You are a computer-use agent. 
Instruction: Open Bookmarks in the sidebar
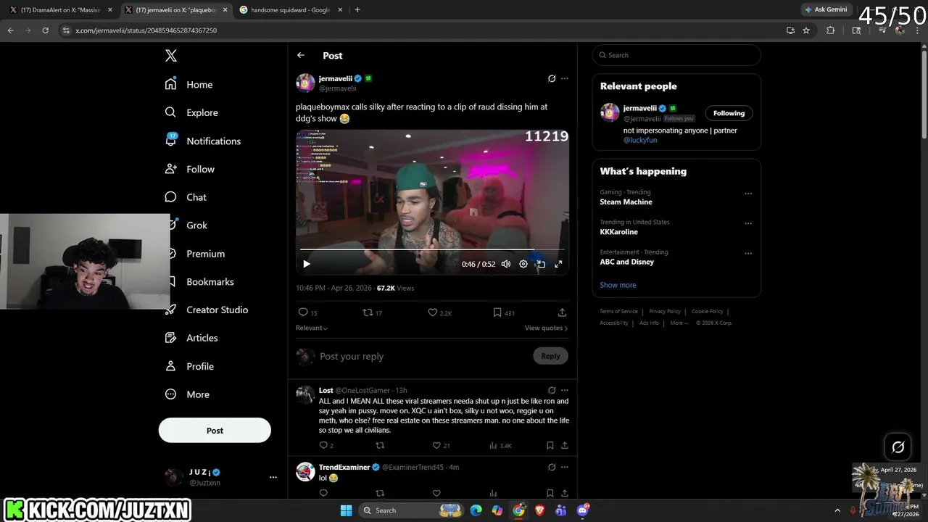(210, 281)
